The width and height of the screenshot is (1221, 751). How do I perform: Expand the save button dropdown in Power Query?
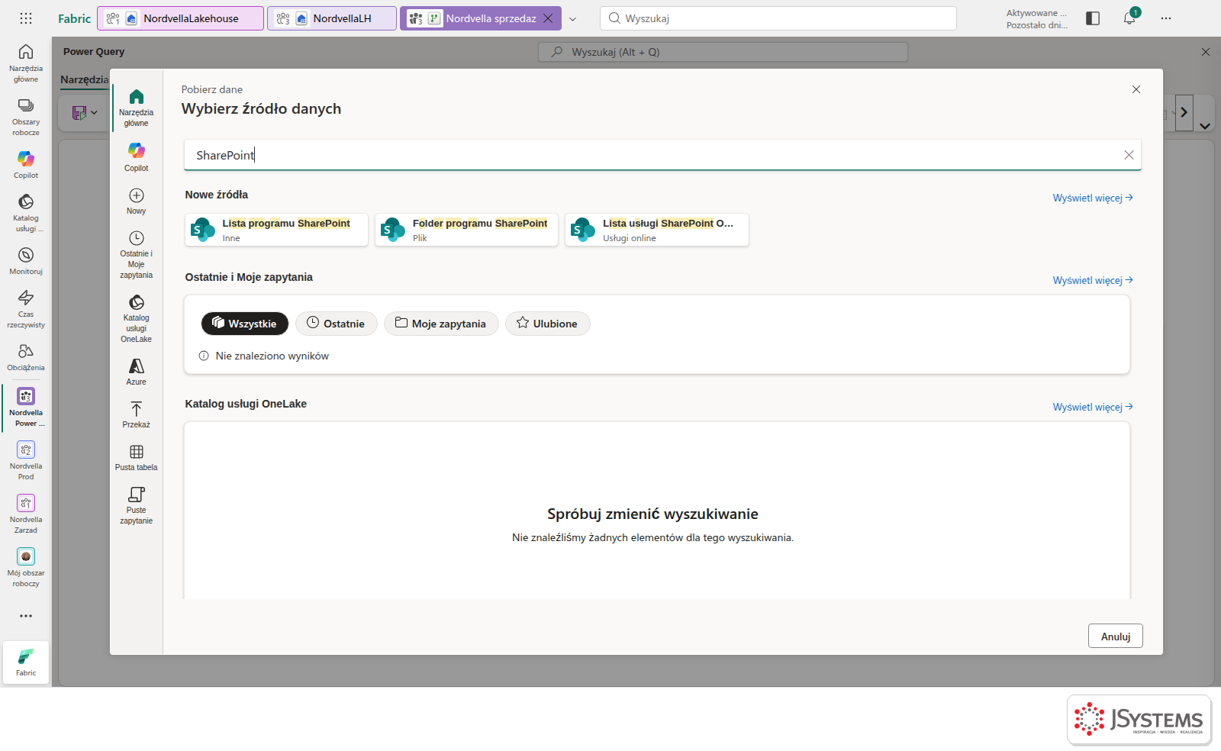click(x=94, y=112)
